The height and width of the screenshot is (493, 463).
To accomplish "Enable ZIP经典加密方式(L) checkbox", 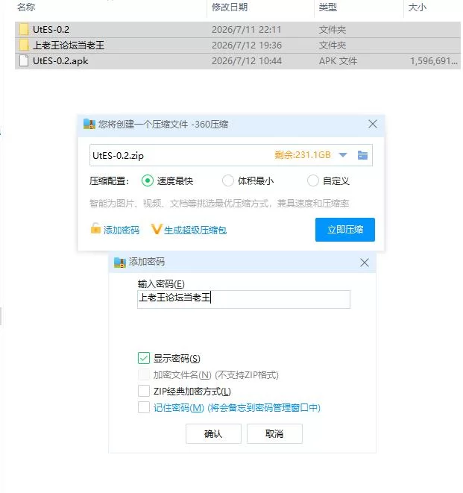I will (x=144, y=391).
